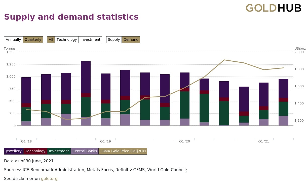
Task: Click the Q1 '21 x-axis label
Action: [x=263, y=141]
